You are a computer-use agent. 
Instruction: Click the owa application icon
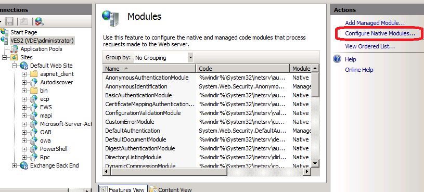coord(34,140)
